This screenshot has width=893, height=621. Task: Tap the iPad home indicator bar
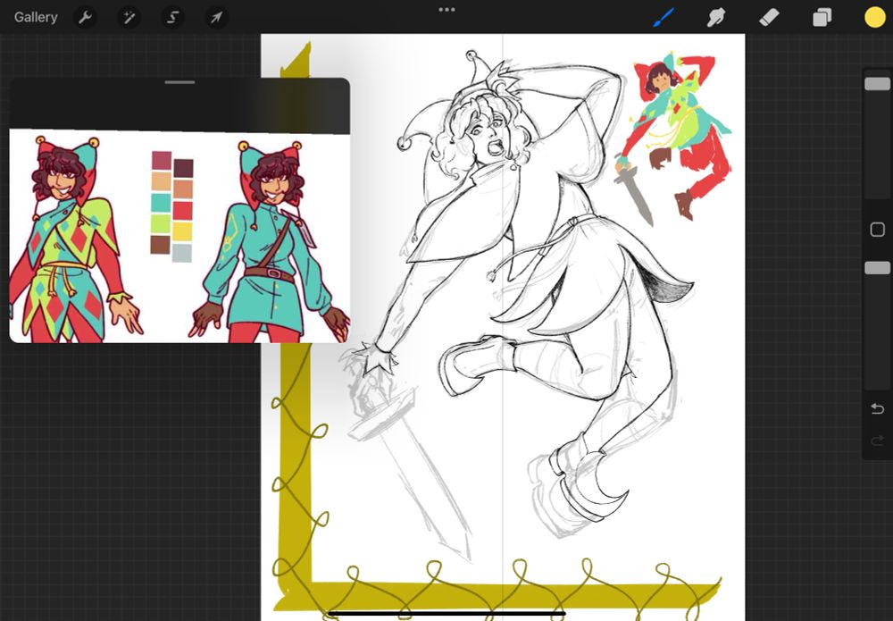tap(446, 614)
